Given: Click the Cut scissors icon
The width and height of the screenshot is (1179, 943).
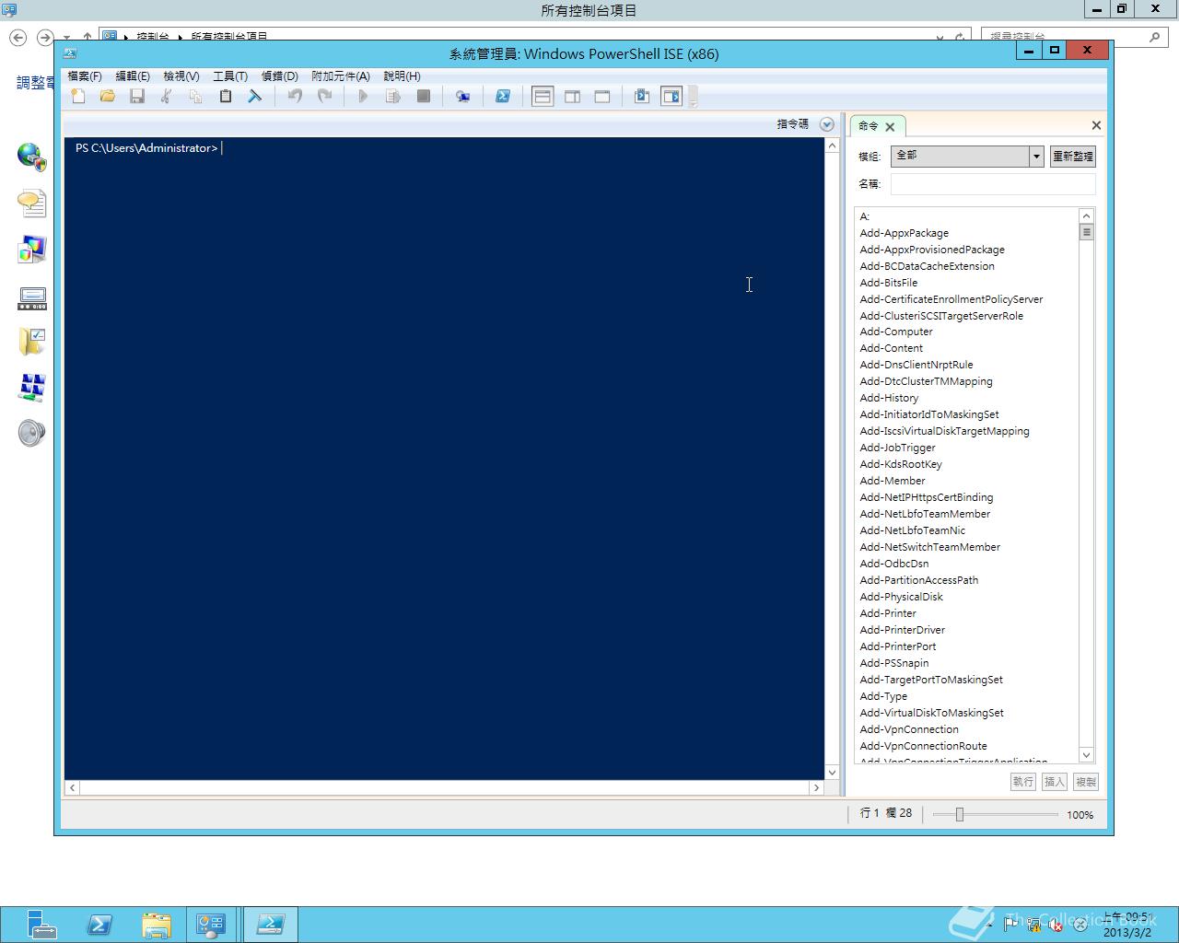Looking at the screenshot, I should point(166,96).
